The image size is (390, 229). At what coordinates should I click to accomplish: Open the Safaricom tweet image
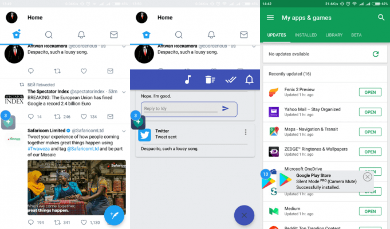click(77, 187)
